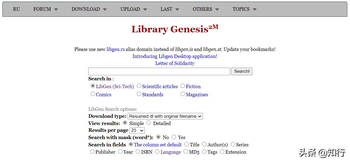Open the Download type dropdown
This screenshot has width=350, height=162.
pyautogui.click(x=165, y=116)
